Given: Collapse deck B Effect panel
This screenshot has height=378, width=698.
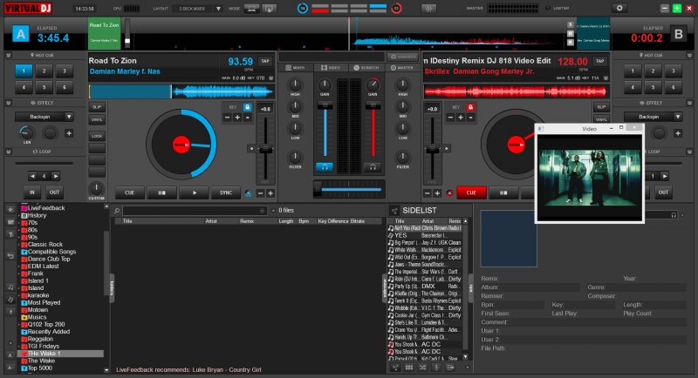Looking at the screenshot, I should (x=689, y=103).
